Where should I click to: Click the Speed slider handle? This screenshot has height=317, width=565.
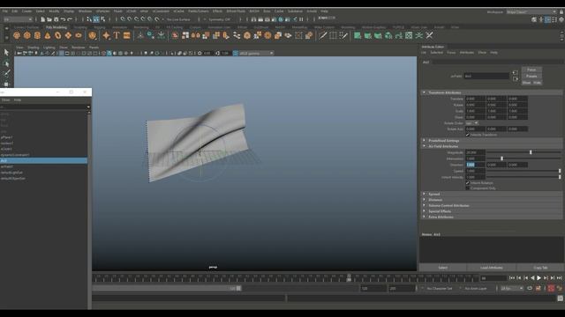click(x=560, y=171)
